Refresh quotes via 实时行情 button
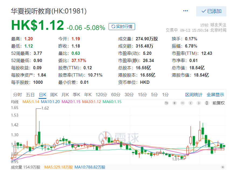The image size is (235, 170). point(122,27)
